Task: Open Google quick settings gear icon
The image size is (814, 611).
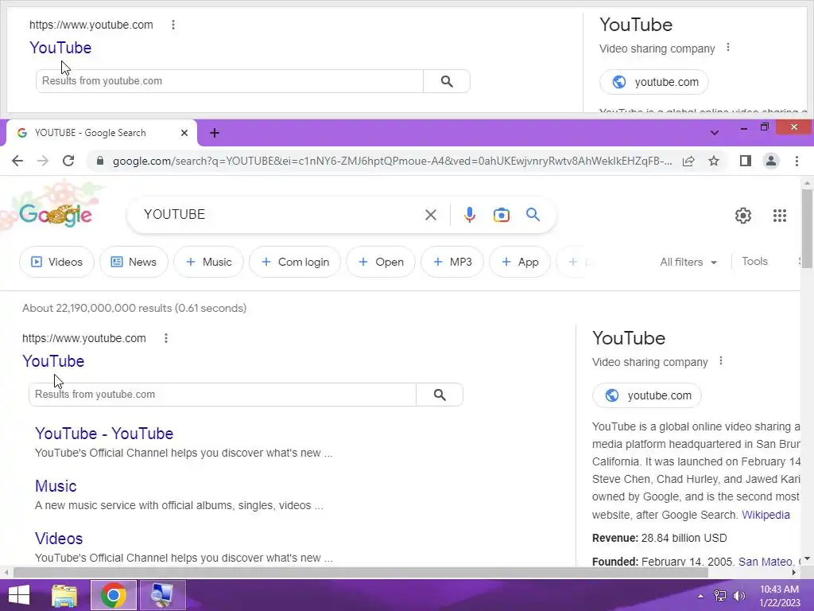Action: pyautogui.click(x=743, y=215)
